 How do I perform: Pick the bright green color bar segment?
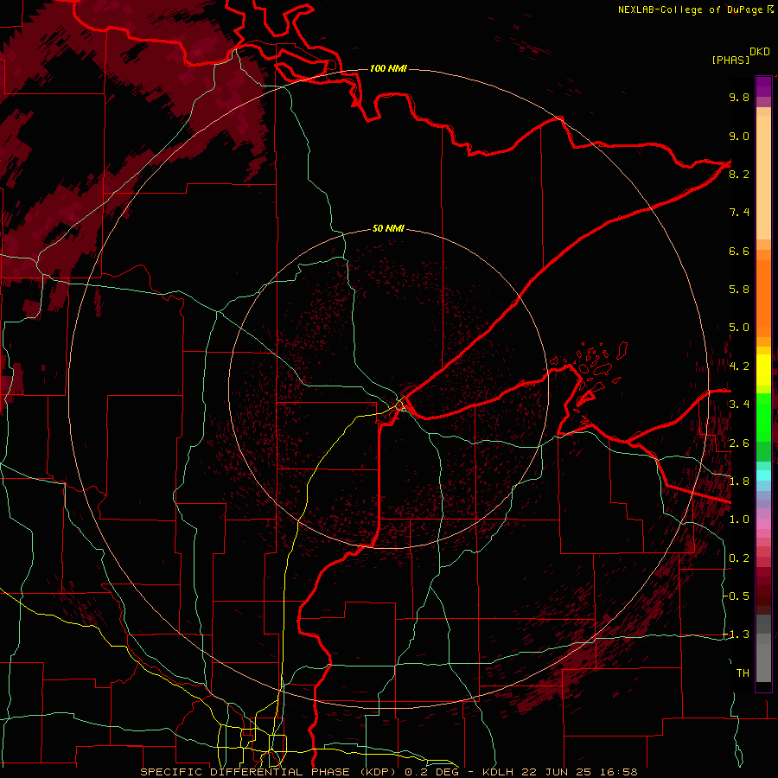click(763, 417)
